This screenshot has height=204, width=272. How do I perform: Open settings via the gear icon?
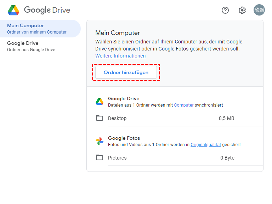[242, 10]
